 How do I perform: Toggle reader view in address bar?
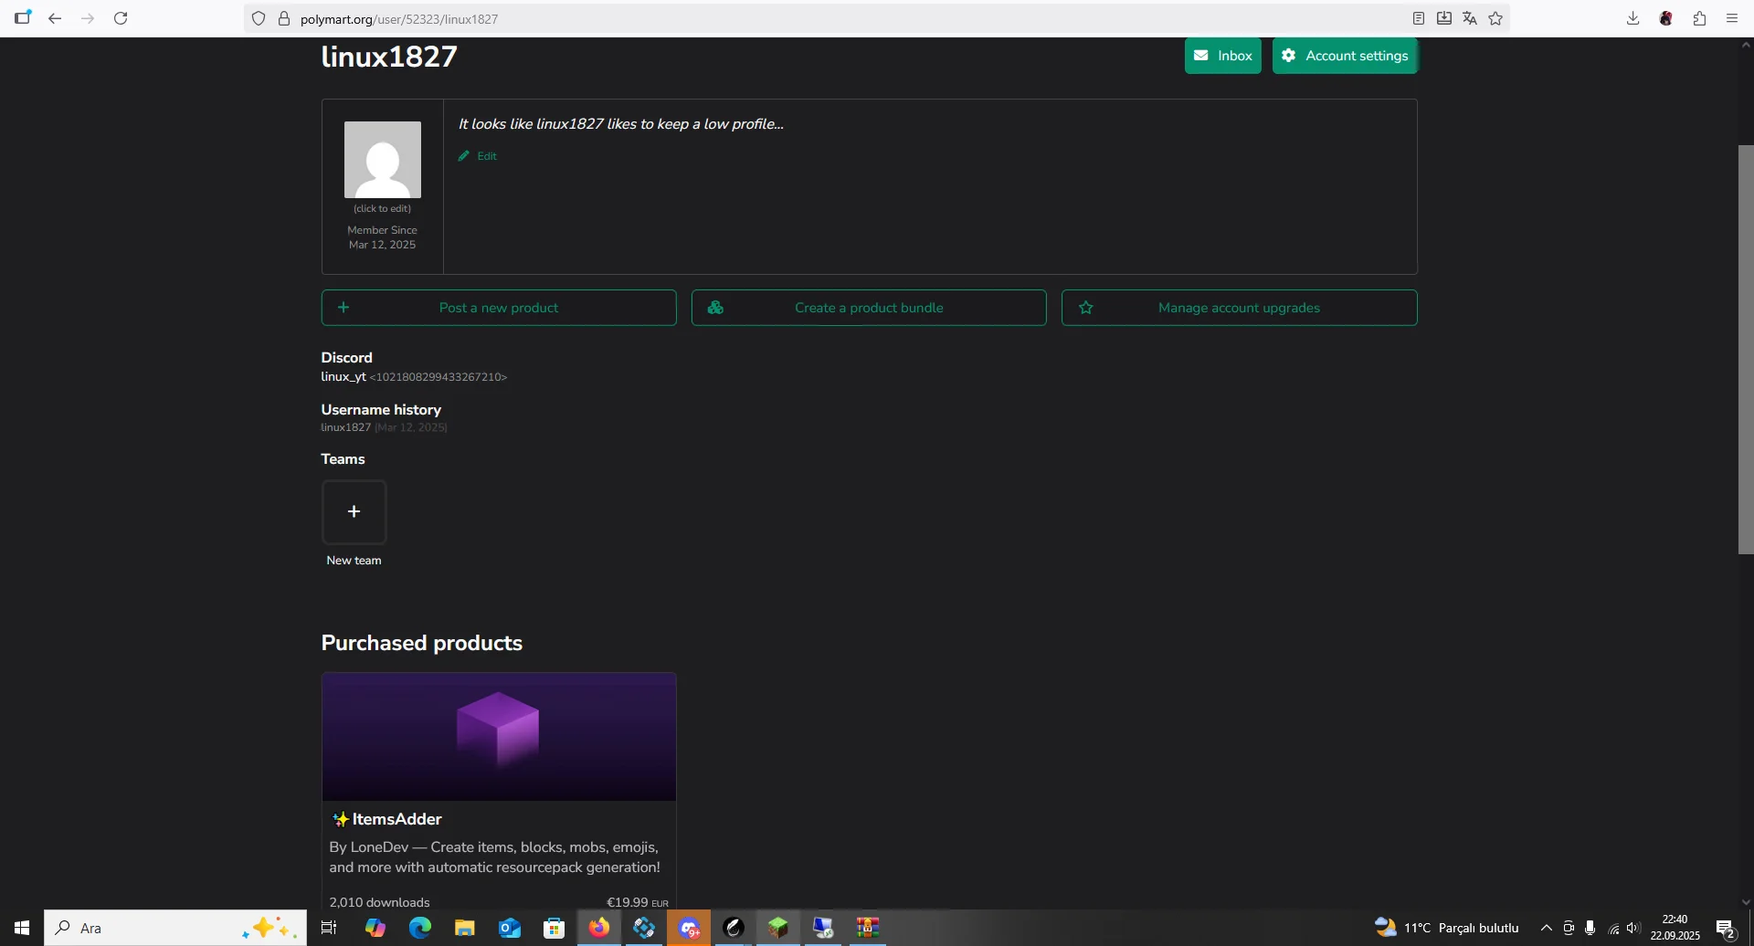coord(1419,18)
